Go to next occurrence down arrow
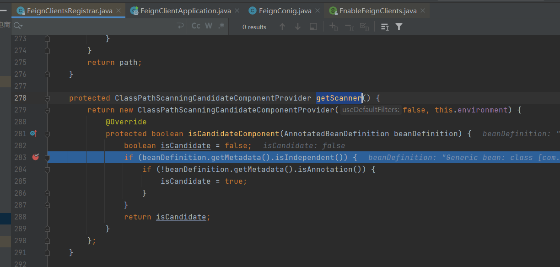This screenshot has height=267, width=560. coord(298,27)
